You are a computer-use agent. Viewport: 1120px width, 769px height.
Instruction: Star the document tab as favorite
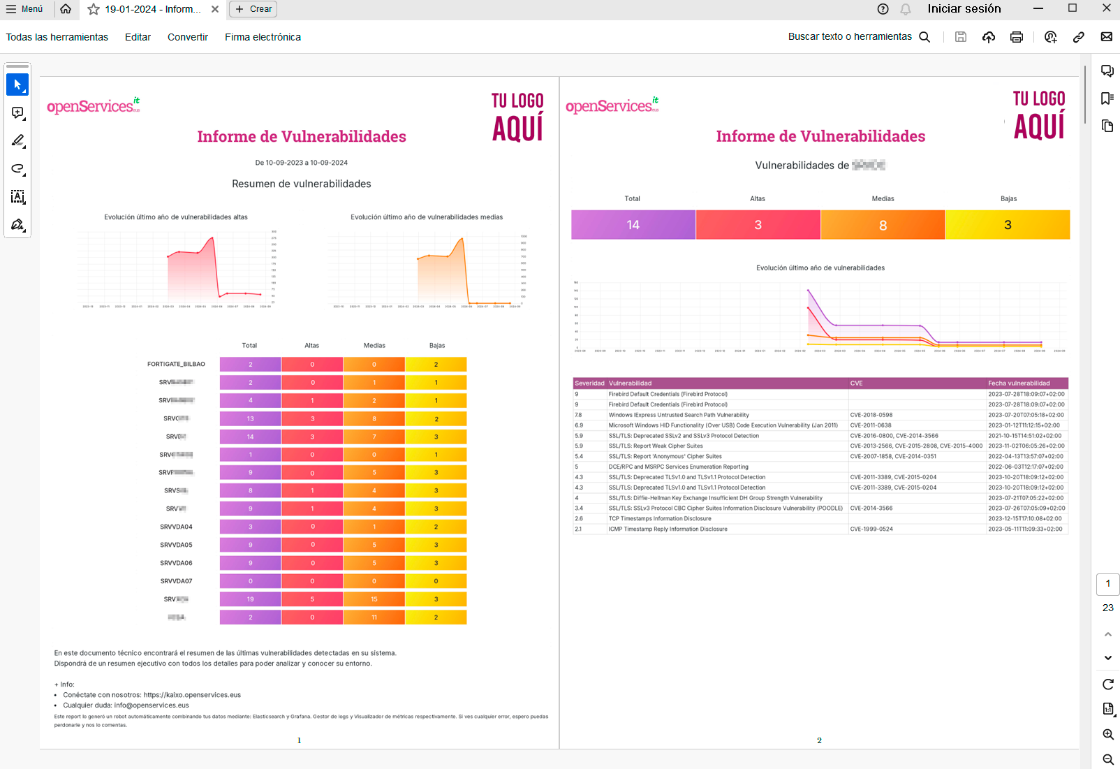[x=94, y=9]
